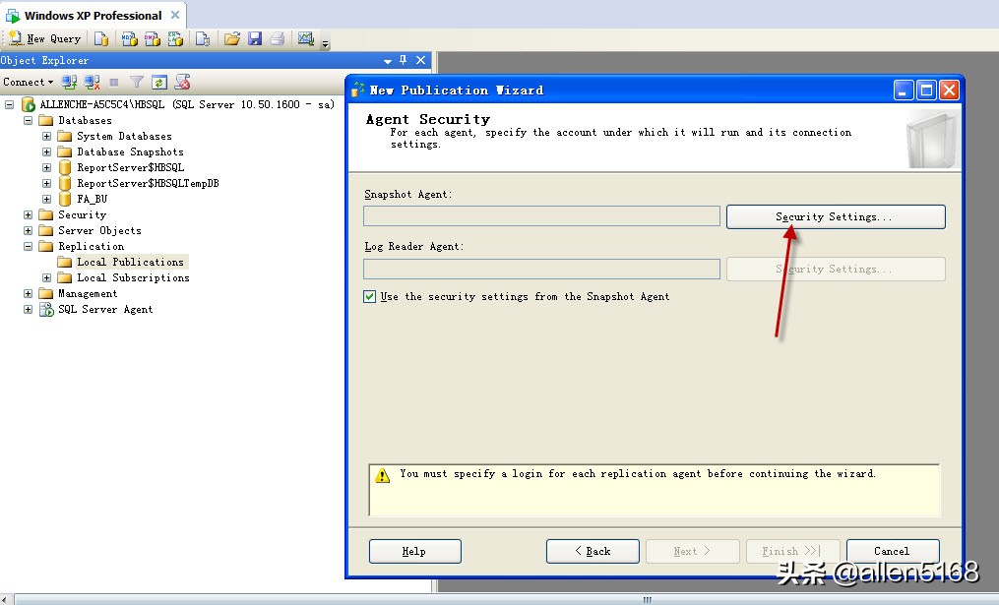This screenshot has height=605, width=999.
Task: Select the New MDX Query icon
Action: [x=129, y=38]
